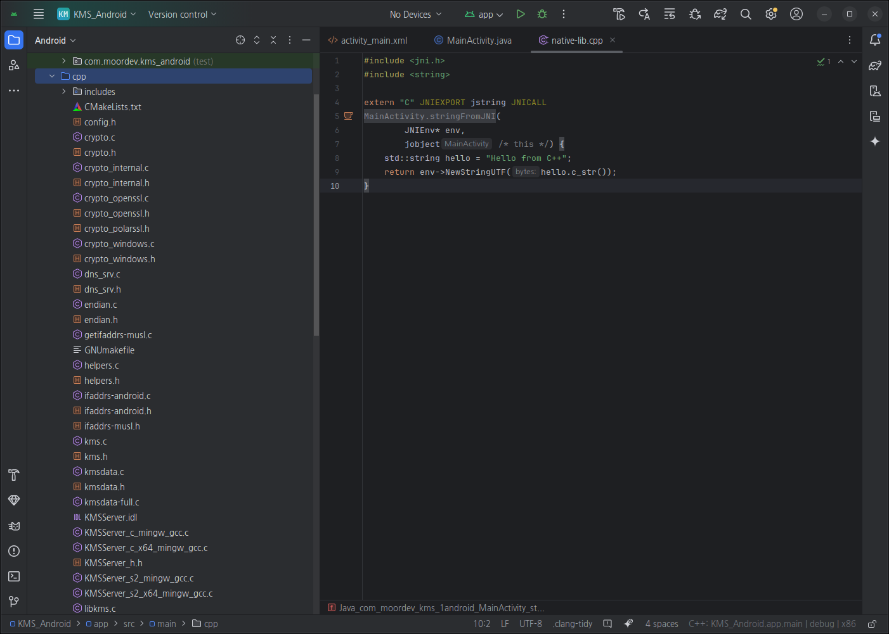889x634 pixels.
Task: Debug the app with the bug icon
Action: pos(542,14)
